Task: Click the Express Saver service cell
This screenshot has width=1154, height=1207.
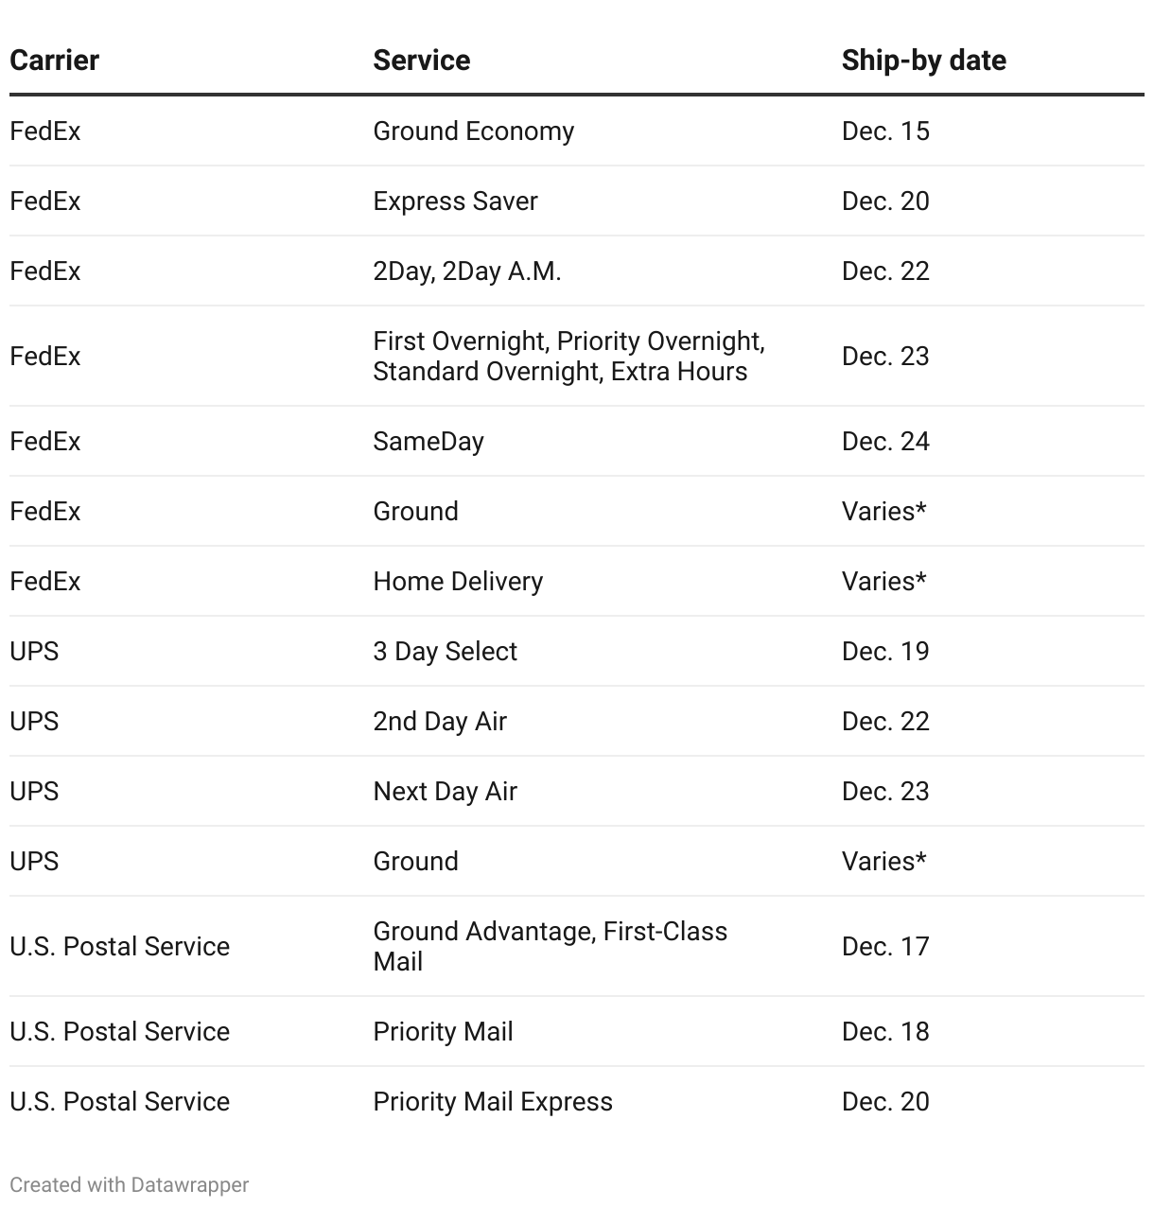Action: (x=455, y=201)
